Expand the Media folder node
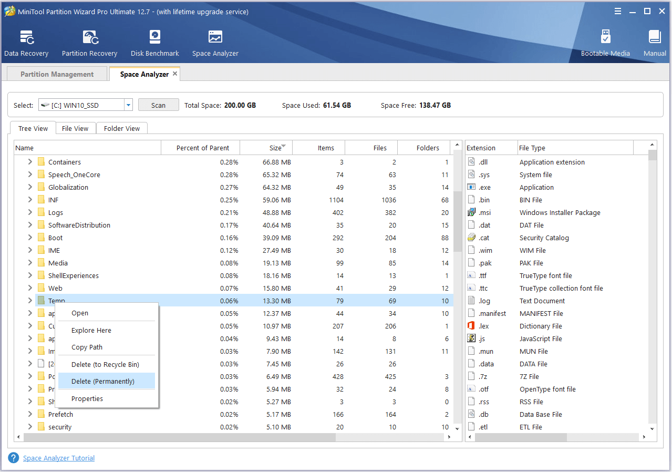 30,263
